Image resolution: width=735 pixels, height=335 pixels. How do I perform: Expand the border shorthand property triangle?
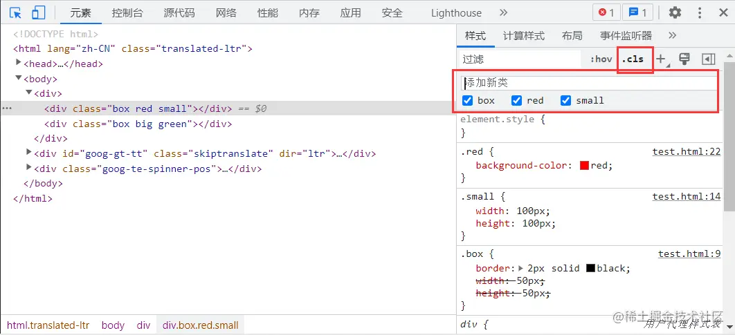pos(520,268)
